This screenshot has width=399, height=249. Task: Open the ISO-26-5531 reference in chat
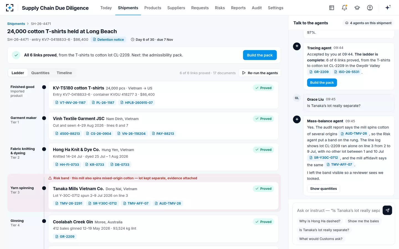347,72
